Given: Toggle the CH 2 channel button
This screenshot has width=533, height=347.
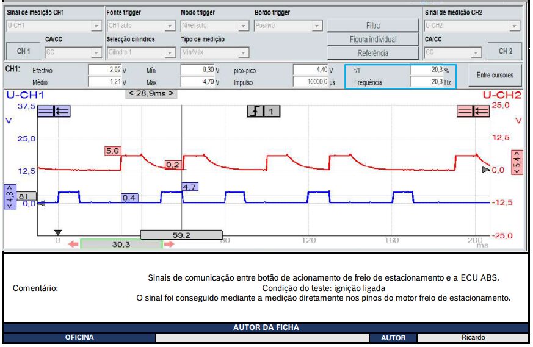Looking at the screenshot, I should [506, 52].
